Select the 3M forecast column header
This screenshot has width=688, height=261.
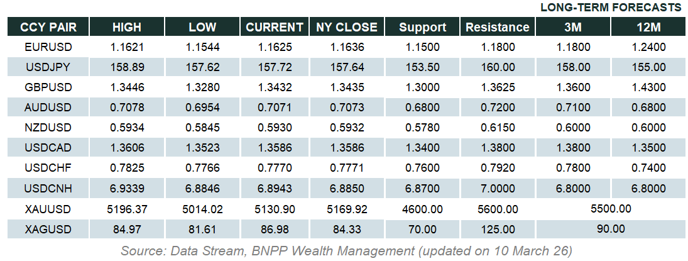tap(572, 27)
